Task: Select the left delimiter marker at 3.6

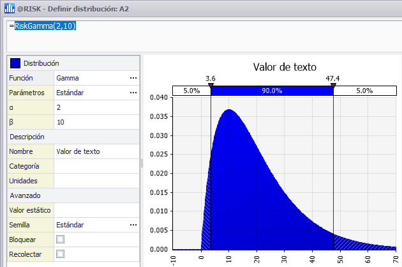Action: [x=211, y=86]
